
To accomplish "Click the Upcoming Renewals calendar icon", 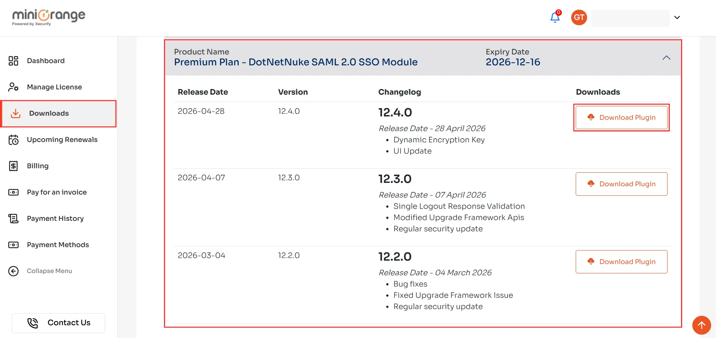I will coord(14,140).
